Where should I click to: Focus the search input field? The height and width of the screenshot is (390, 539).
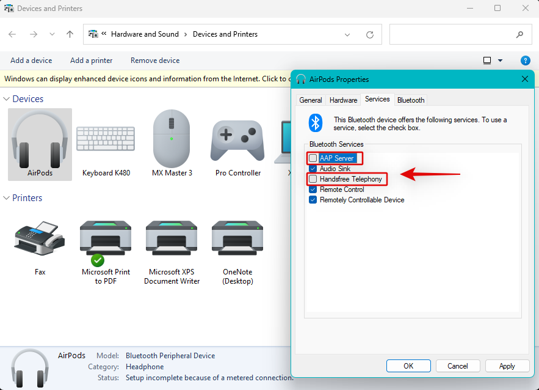[x=452, y=34]
